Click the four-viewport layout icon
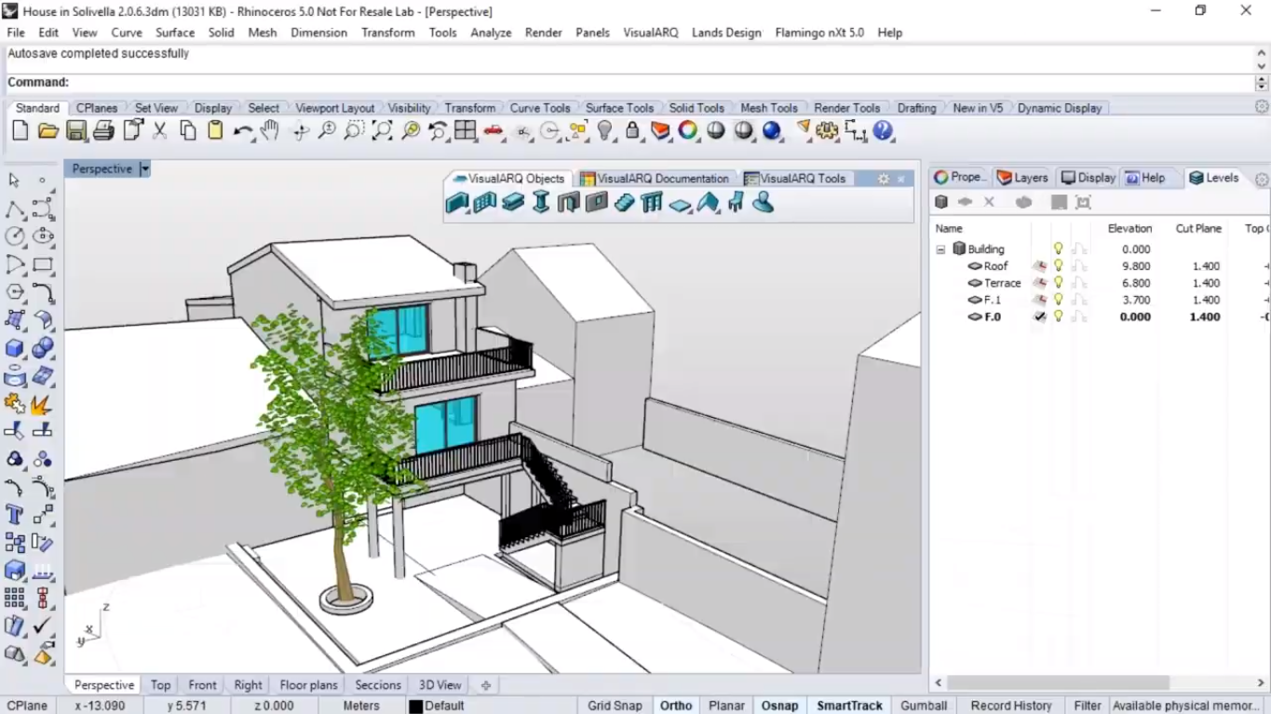1271x714 pixels. [x=466, y=131]
